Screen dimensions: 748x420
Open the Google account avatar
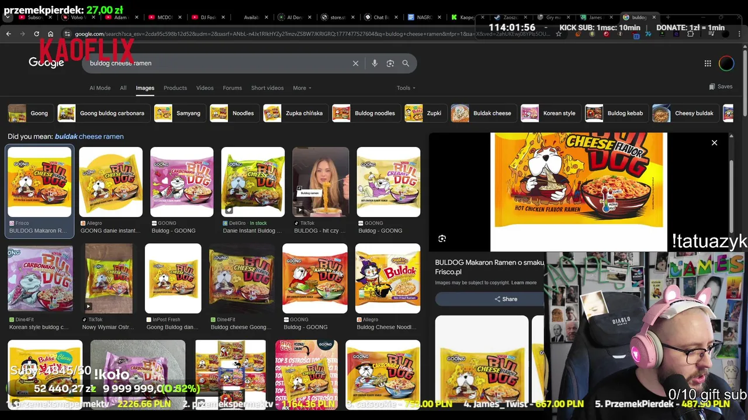[x=726, y=63]
